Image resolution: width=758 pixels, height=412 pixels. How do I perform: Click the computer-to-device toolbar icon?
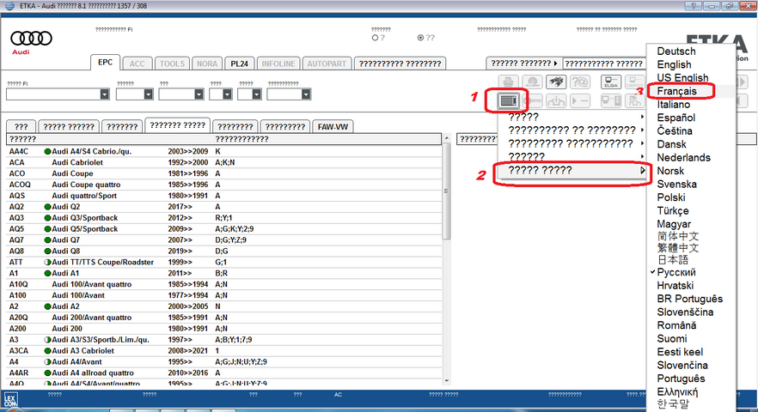(x=610, y=100)
